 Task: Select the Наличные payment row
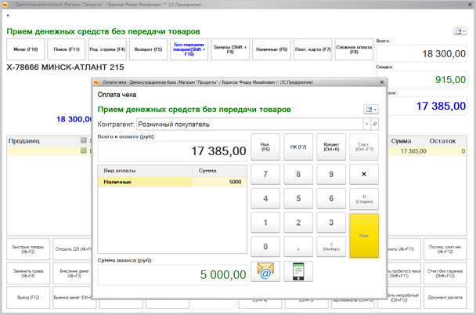(172, 182)
